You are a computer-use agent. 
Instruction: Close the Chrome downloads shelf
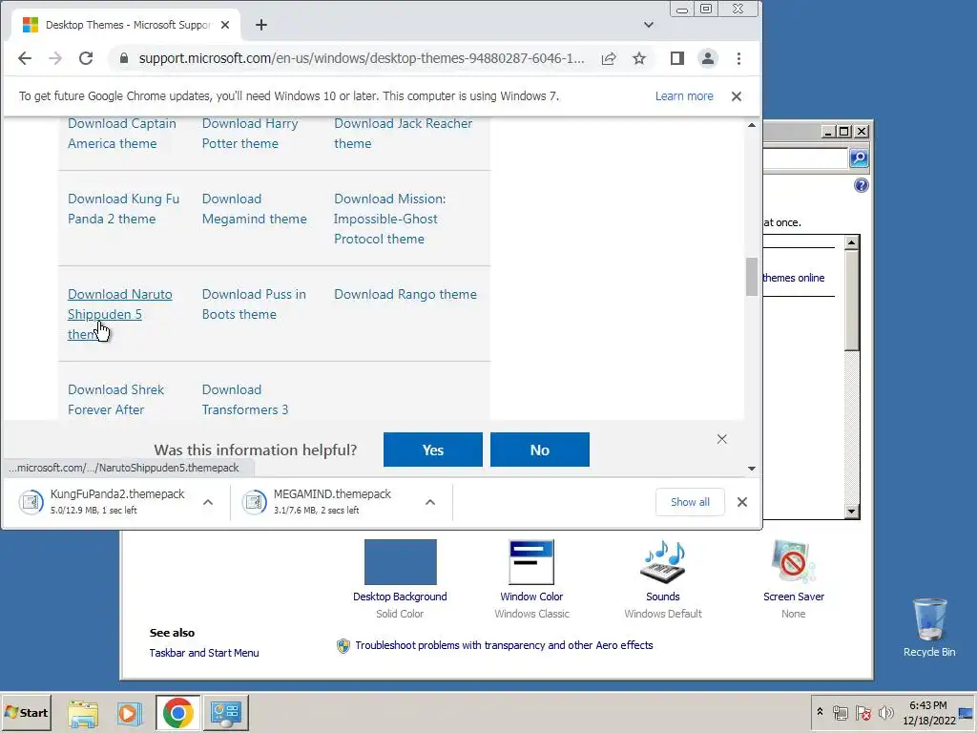pyautogui.click(x=741, y=502)
